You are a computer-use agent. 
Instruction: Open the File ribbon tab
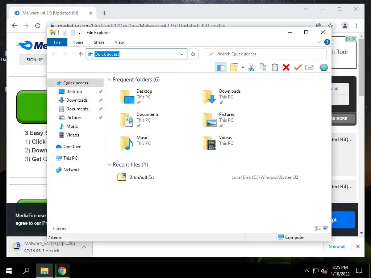tap(57, 42)
